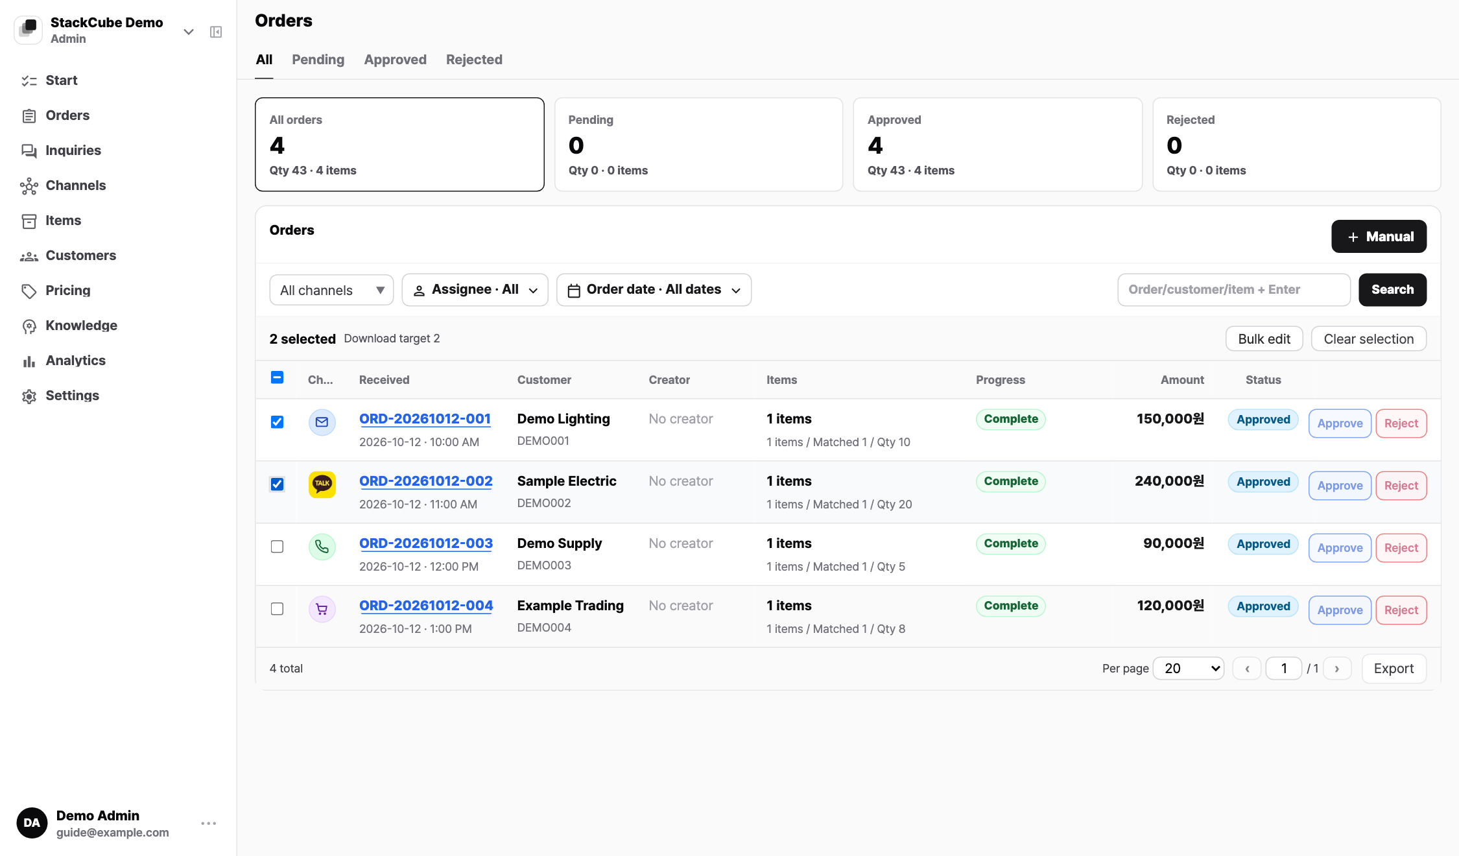Click the Export button

[x=1394, y=669]
